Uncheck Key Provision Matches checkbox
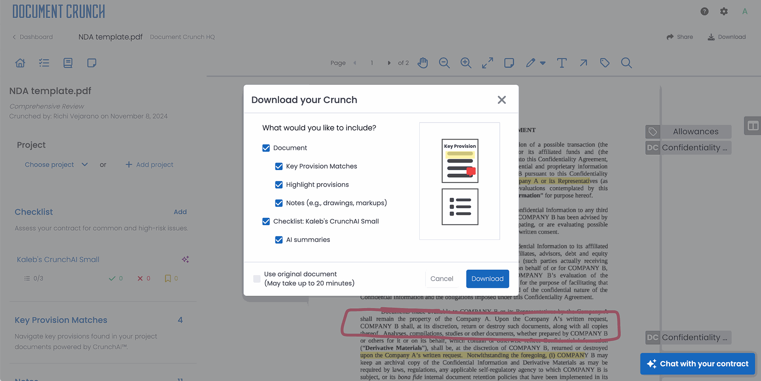Screen dimensions: 761x381 point(279,167)
